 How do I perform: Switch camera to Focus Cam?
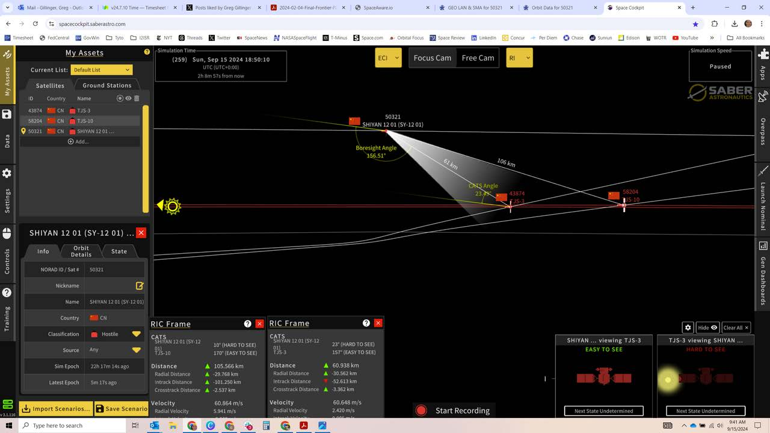[x=432, y=58]
